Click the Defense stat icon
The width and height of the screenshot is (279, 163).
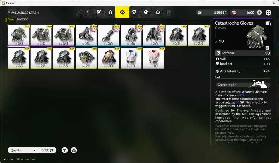[218, 53]
